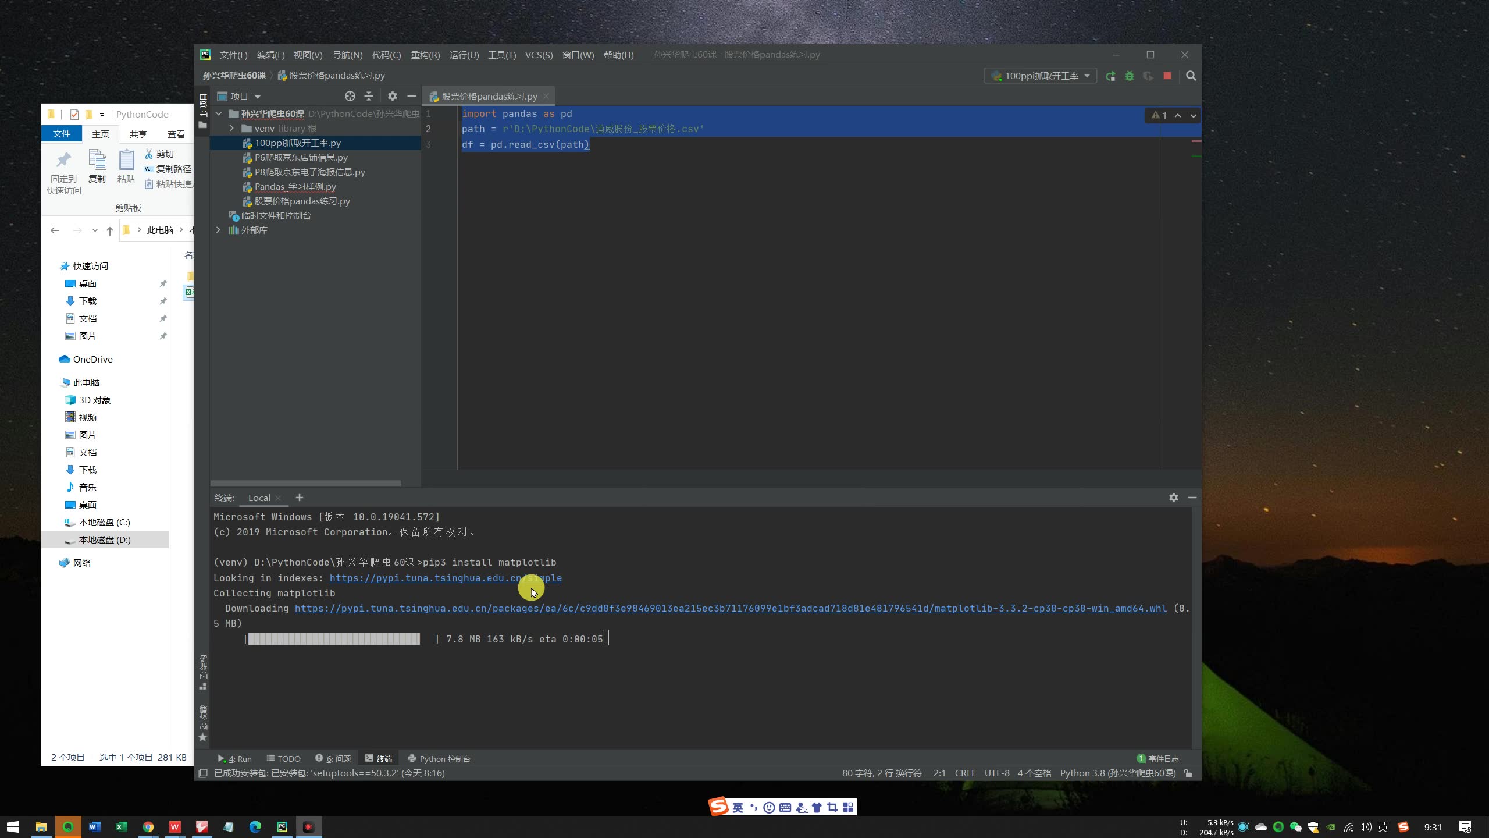Viewport: 1489px width, 838px height.
Task: Click Paste icon in Explorer ribbon
Action: pyautogui.click(x=126, y=166)
